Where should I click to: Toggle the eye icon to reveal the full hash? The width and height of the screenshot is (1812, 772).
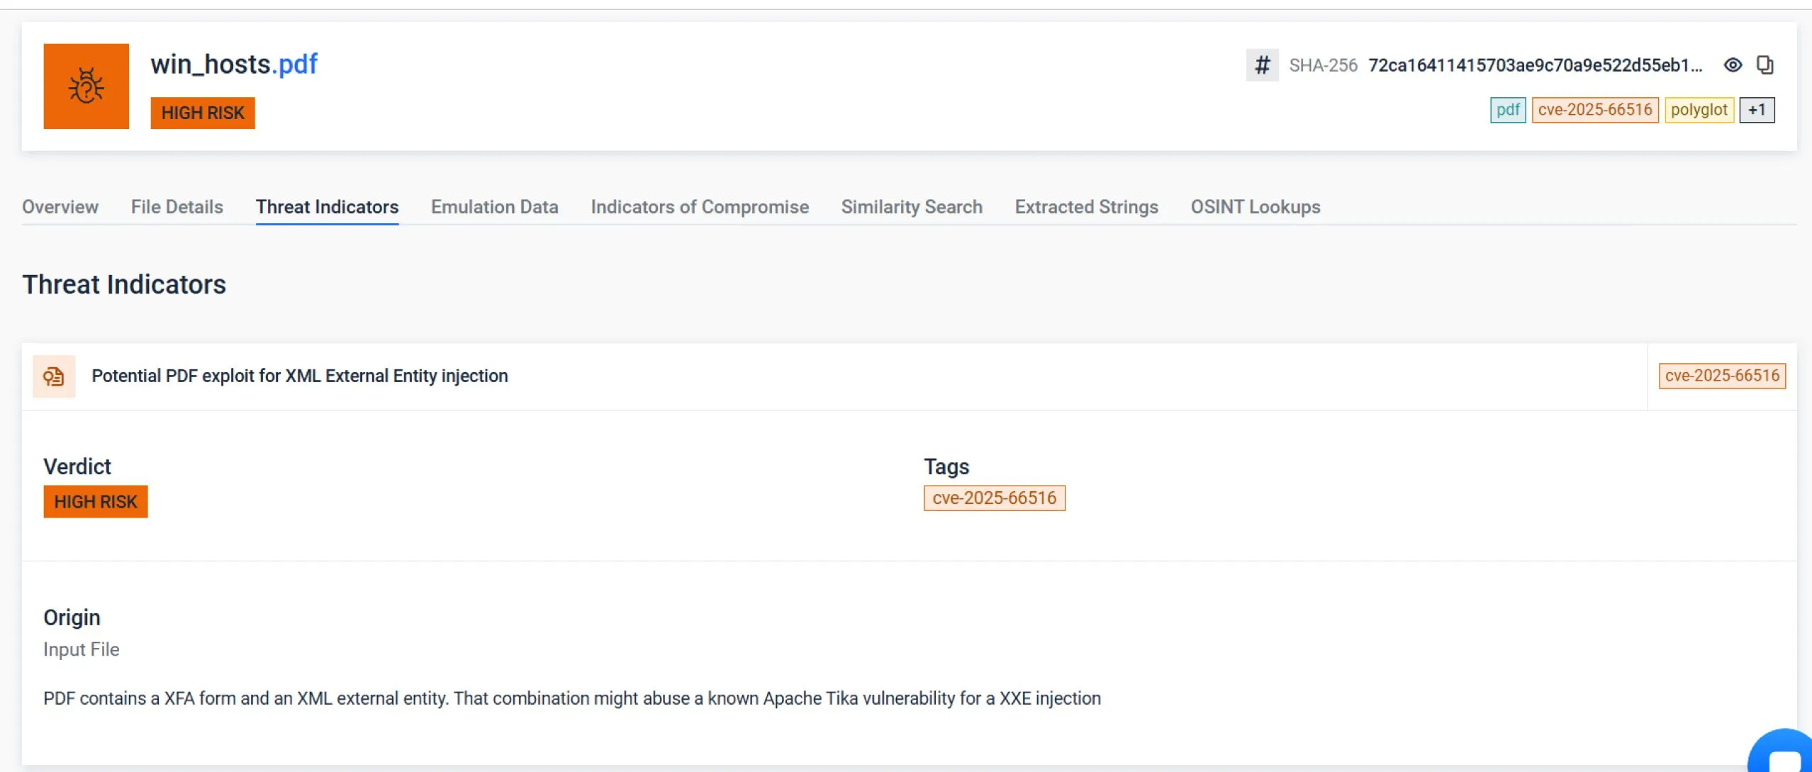point(1733,65)
